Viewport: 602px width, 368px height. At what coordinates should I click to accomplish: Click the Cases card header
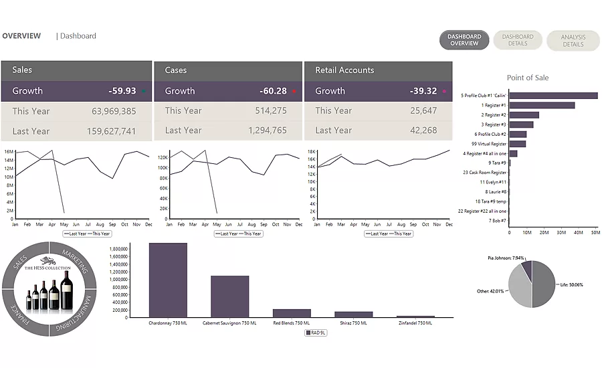click(228, 71)
